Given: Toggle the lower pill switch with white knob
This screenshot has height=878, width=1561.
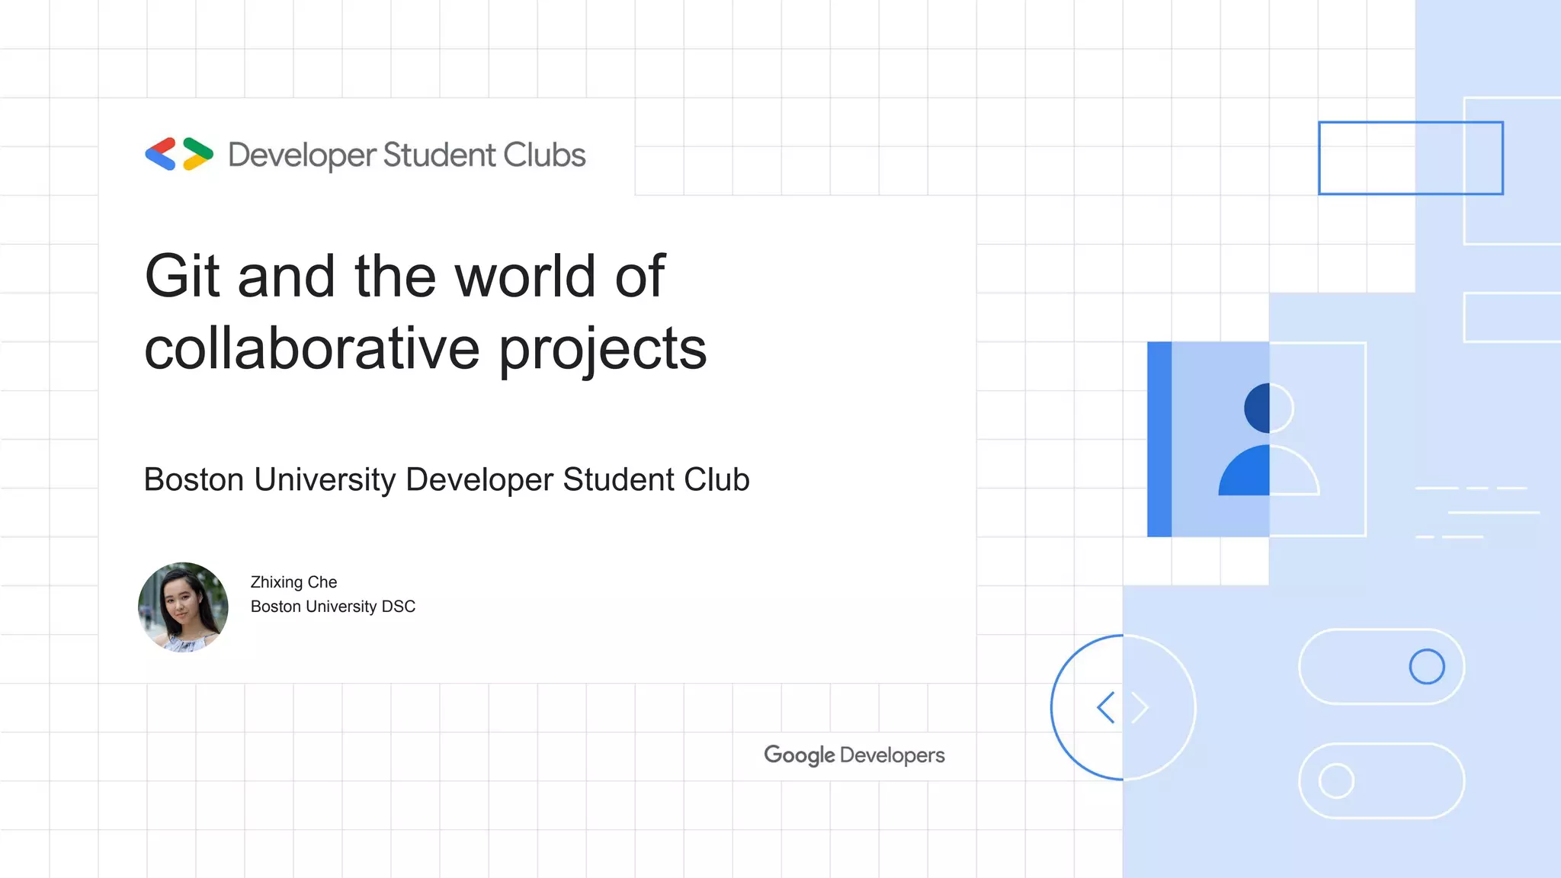Looking at the screenshot, I should (x=1380, y=780).
